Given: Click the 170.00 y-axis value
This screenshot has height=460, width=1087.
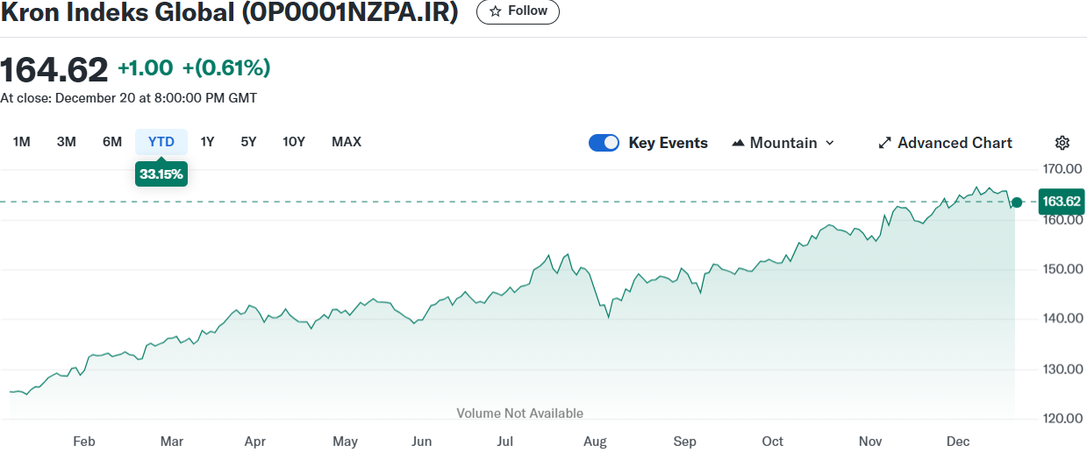Looking at the screenshot, I should 1062,168.
